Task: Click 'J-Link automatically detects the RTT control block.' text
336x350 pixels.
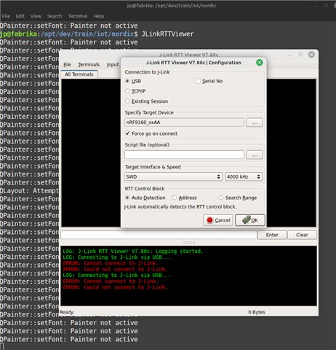Action: point(180,206)
